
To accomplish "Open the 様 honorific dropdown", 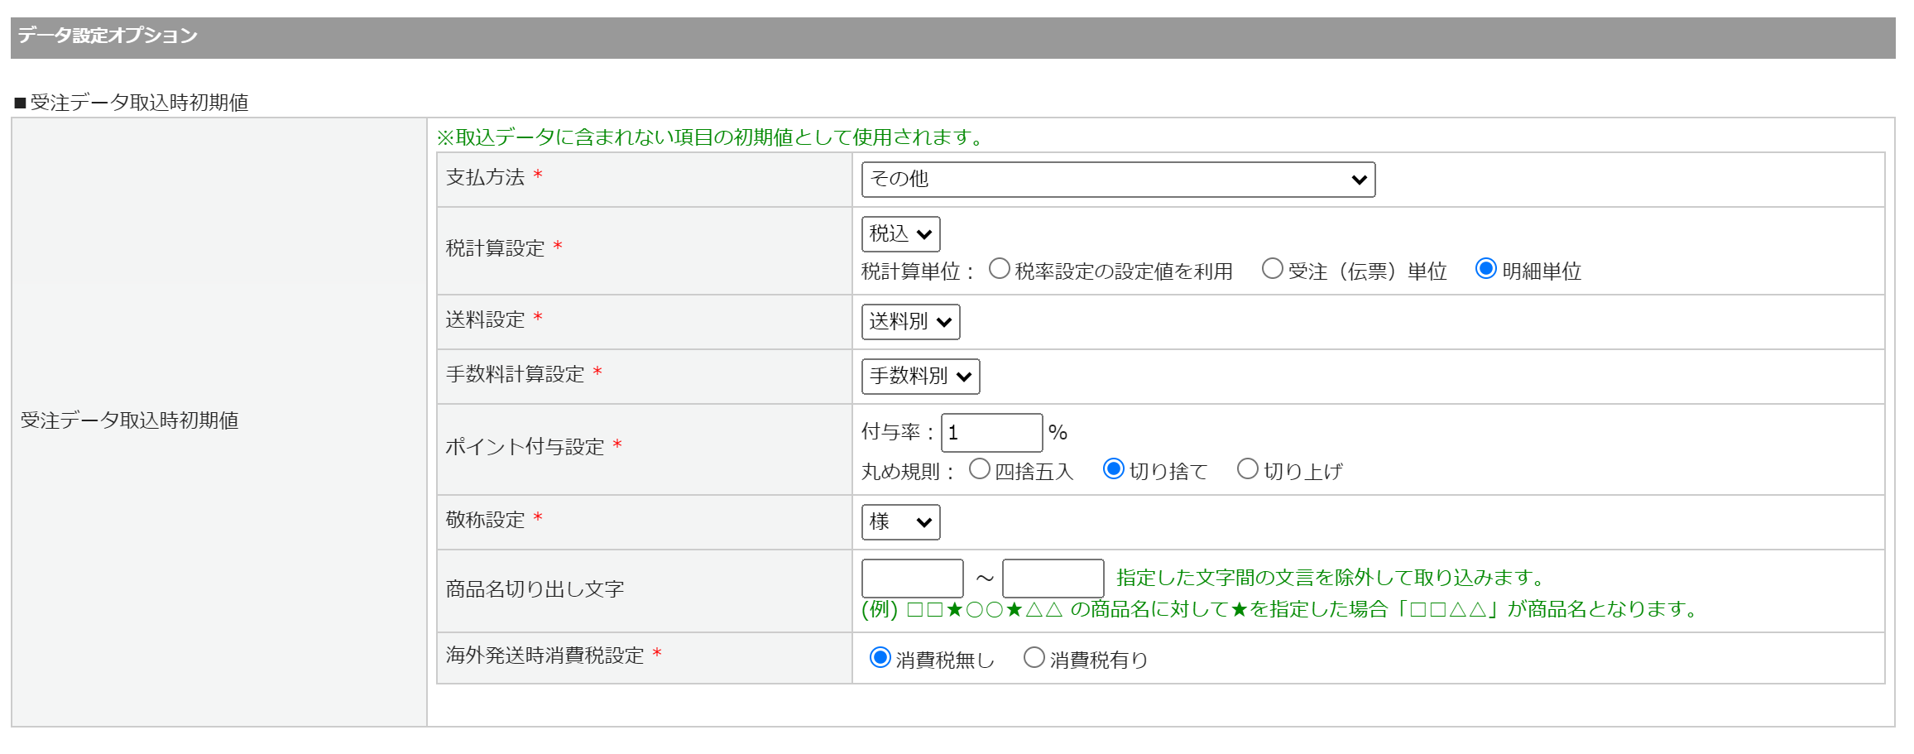I will [x=900, y=522].
